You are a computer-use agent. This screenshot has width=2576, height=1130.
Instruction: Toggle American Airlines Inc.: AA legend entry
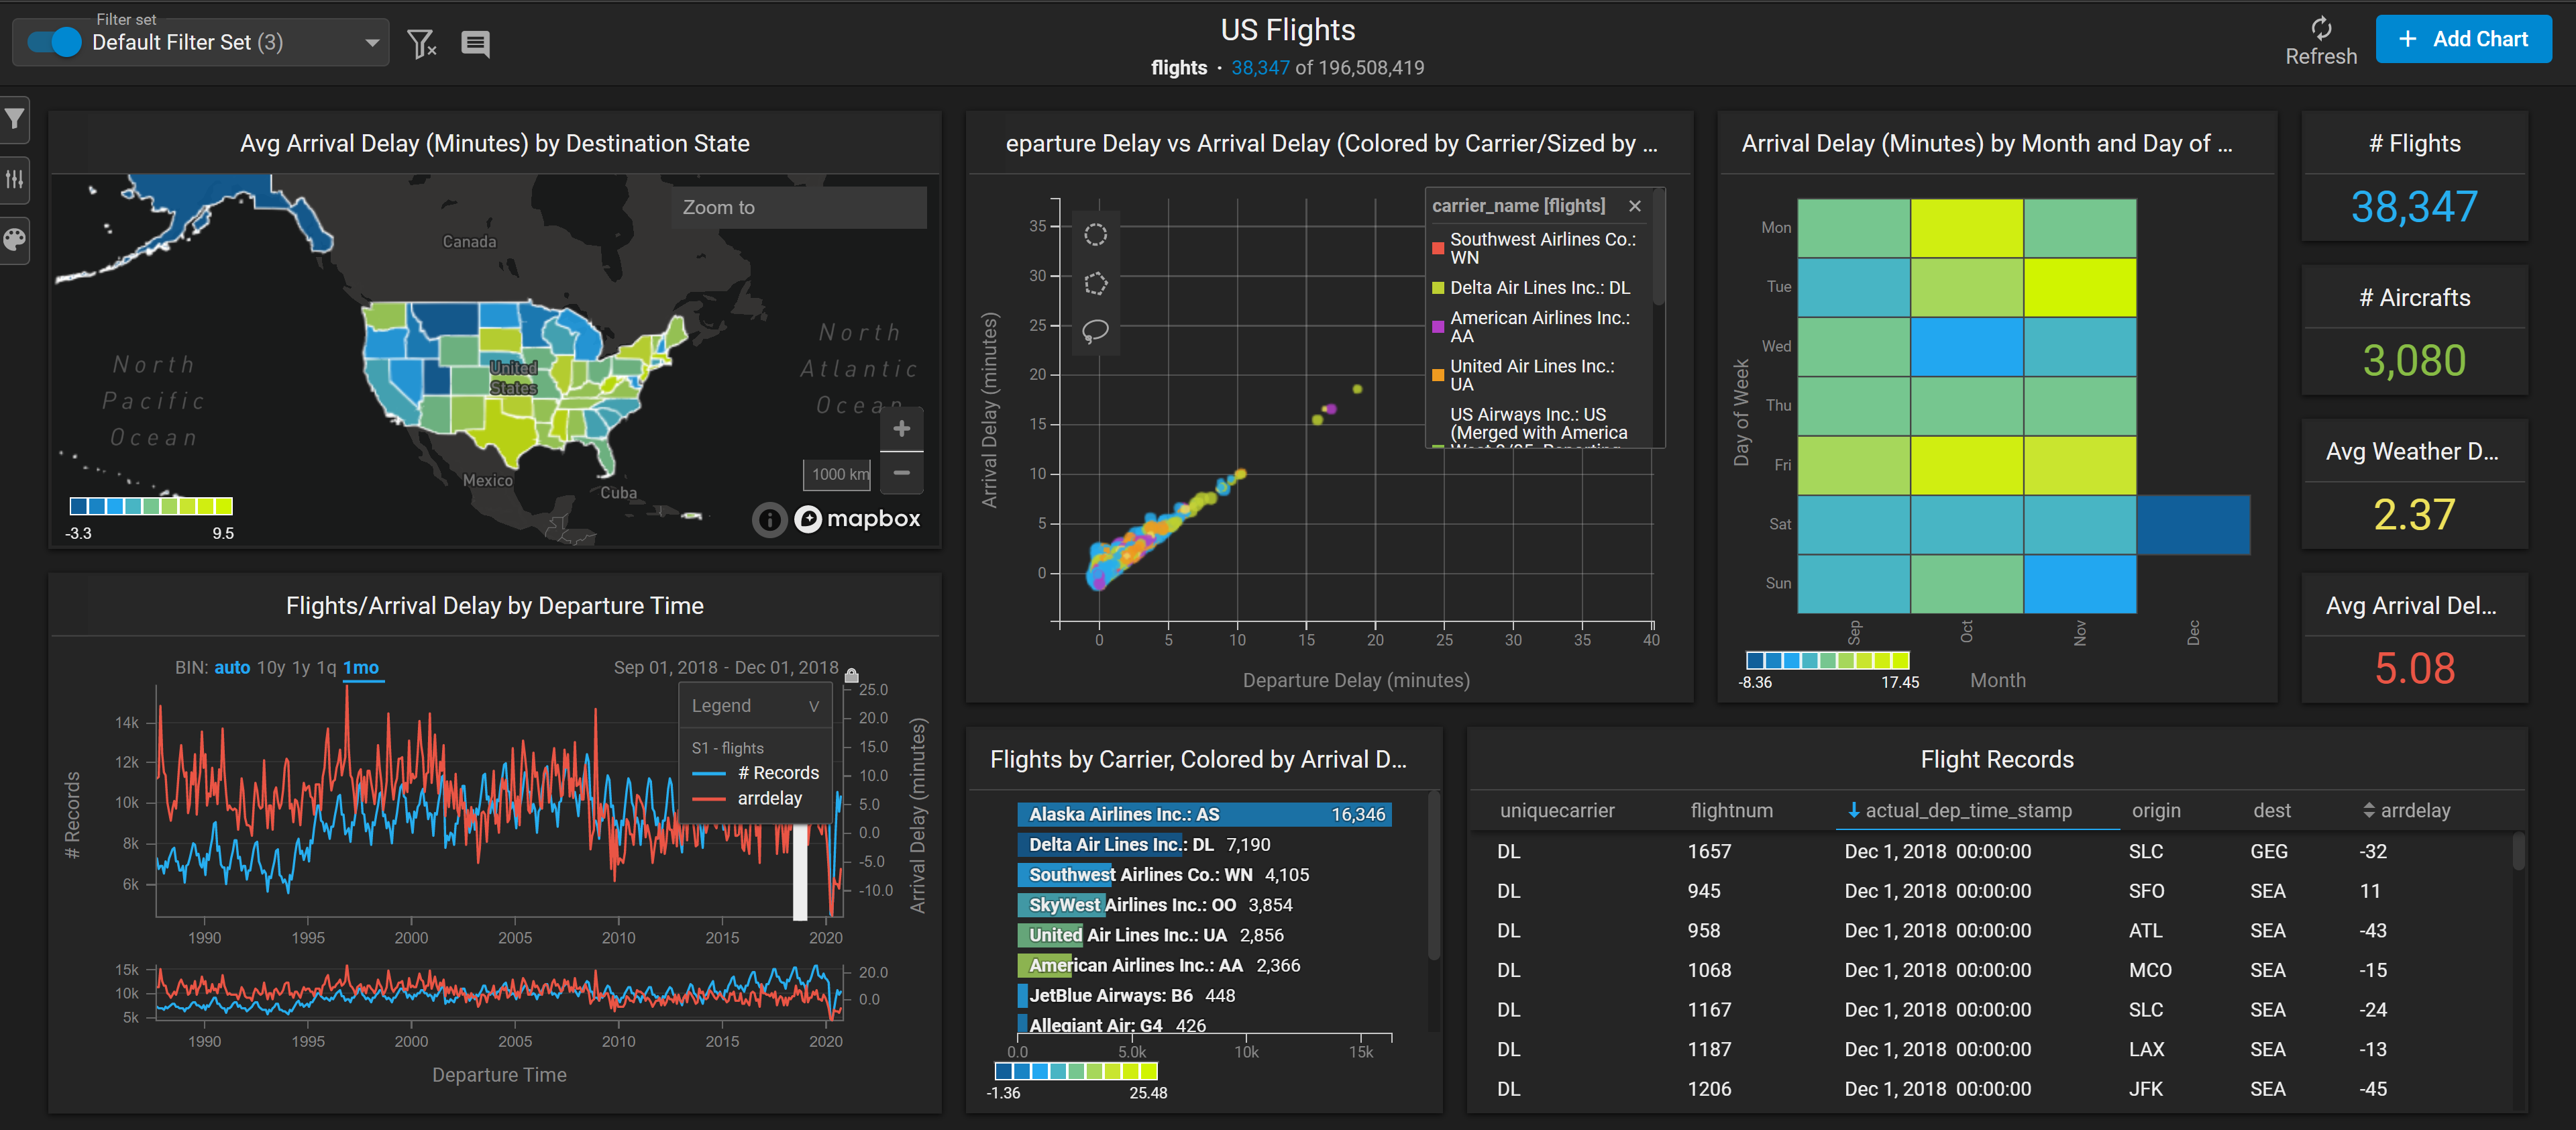click(1532, 326)
